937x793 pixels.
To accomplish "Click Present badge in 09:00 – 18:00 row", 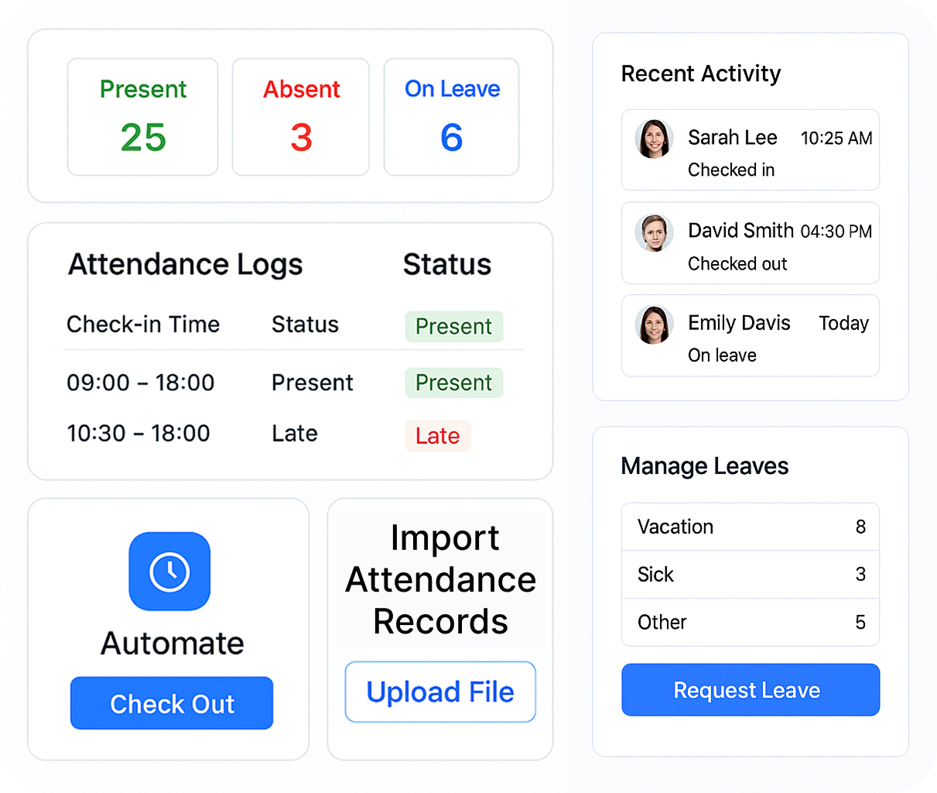I will click(454, 383).
